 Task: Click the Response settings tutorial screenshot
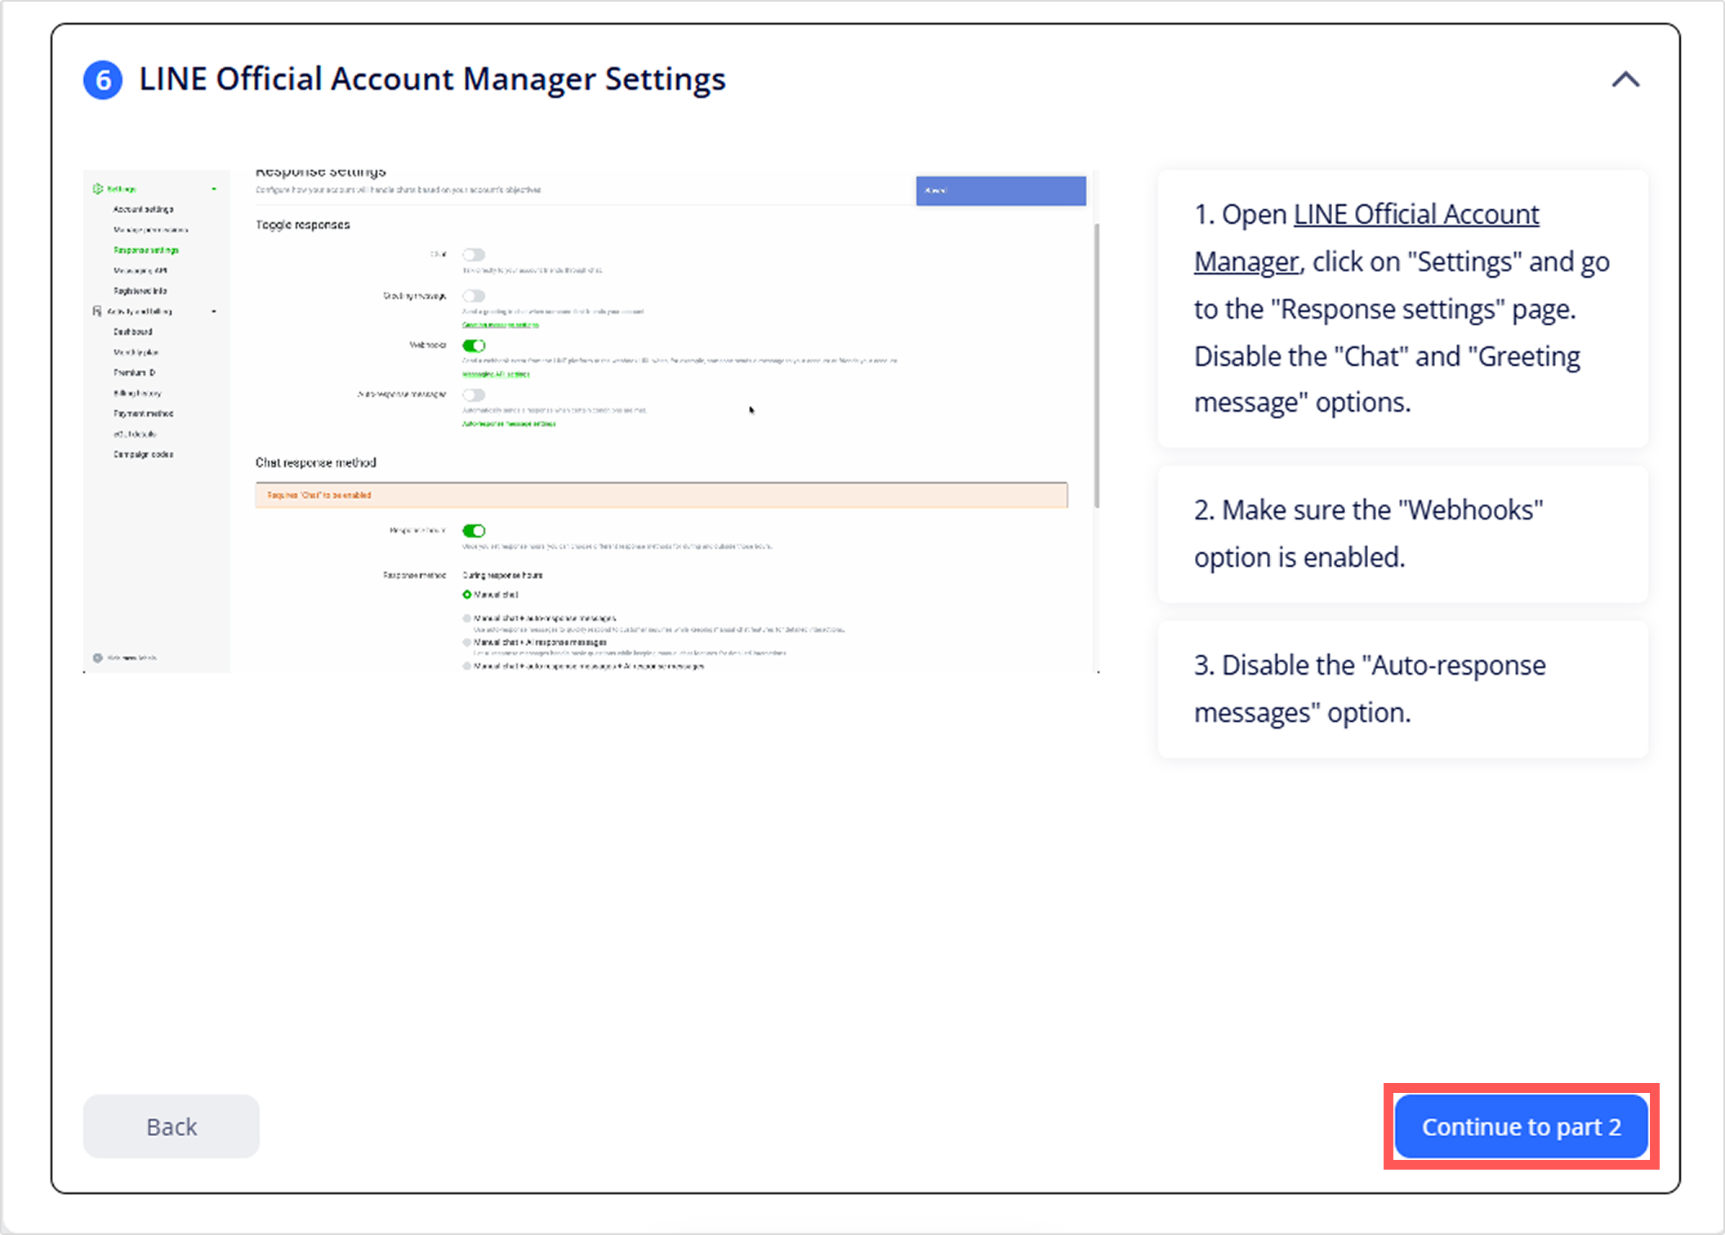(591, 421)
